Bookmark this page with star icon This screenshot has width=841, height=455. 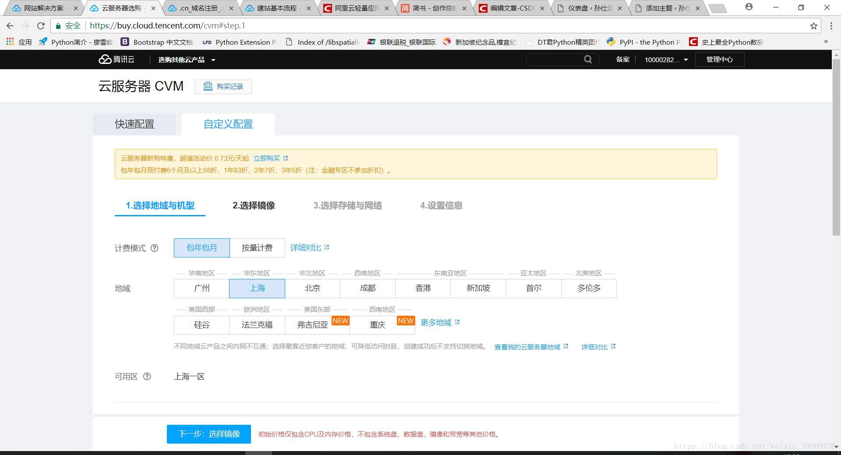coord(814,26)
